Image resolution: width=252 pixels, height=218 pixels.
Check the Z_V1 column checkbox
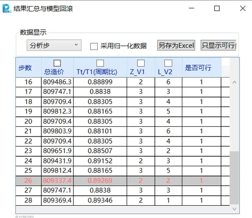pos(141,63)
